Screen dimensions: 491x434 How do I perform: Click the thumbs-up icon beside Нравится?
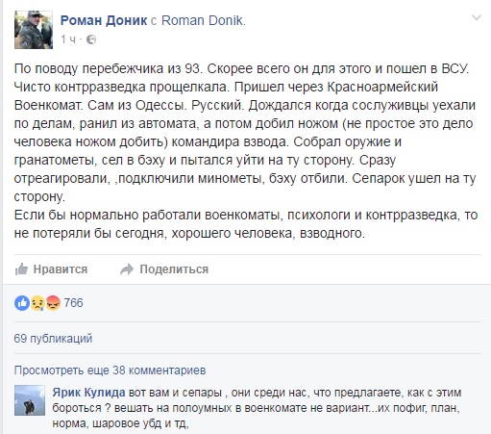[x=21, y=269]
